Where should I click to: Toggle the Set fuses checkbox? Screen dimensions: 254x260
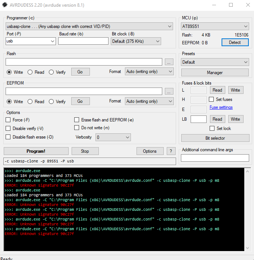(x=211, y=99)
